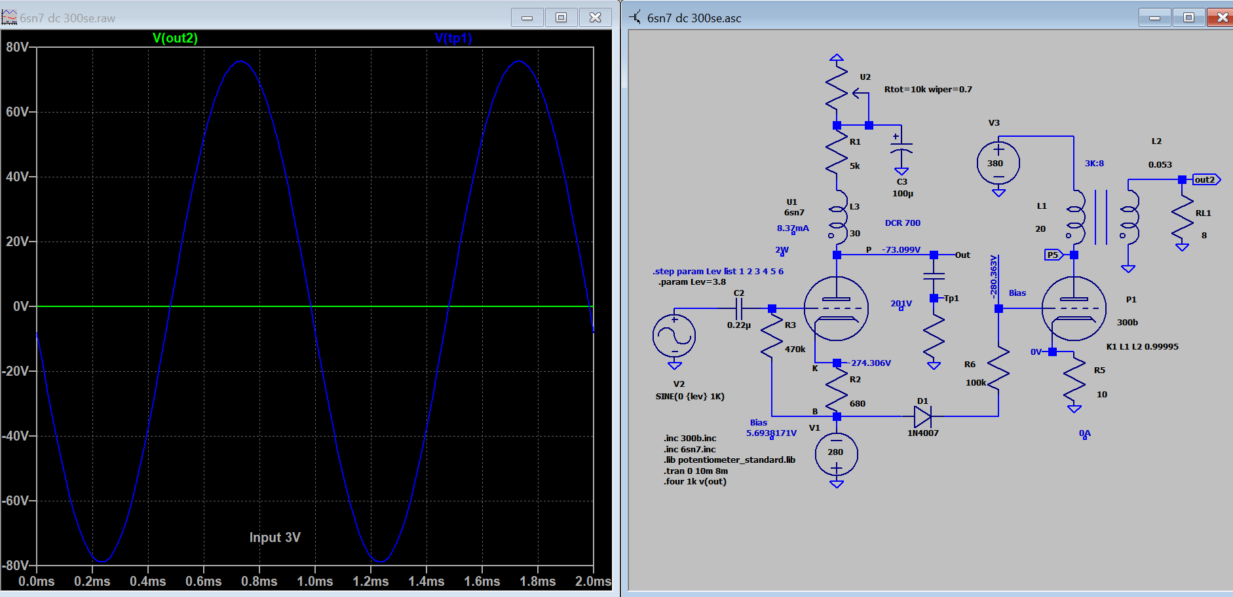This screenshot has width=1233, height=597.
Task: Select the R3 470k resistor symbol
Action: [772, 337]
